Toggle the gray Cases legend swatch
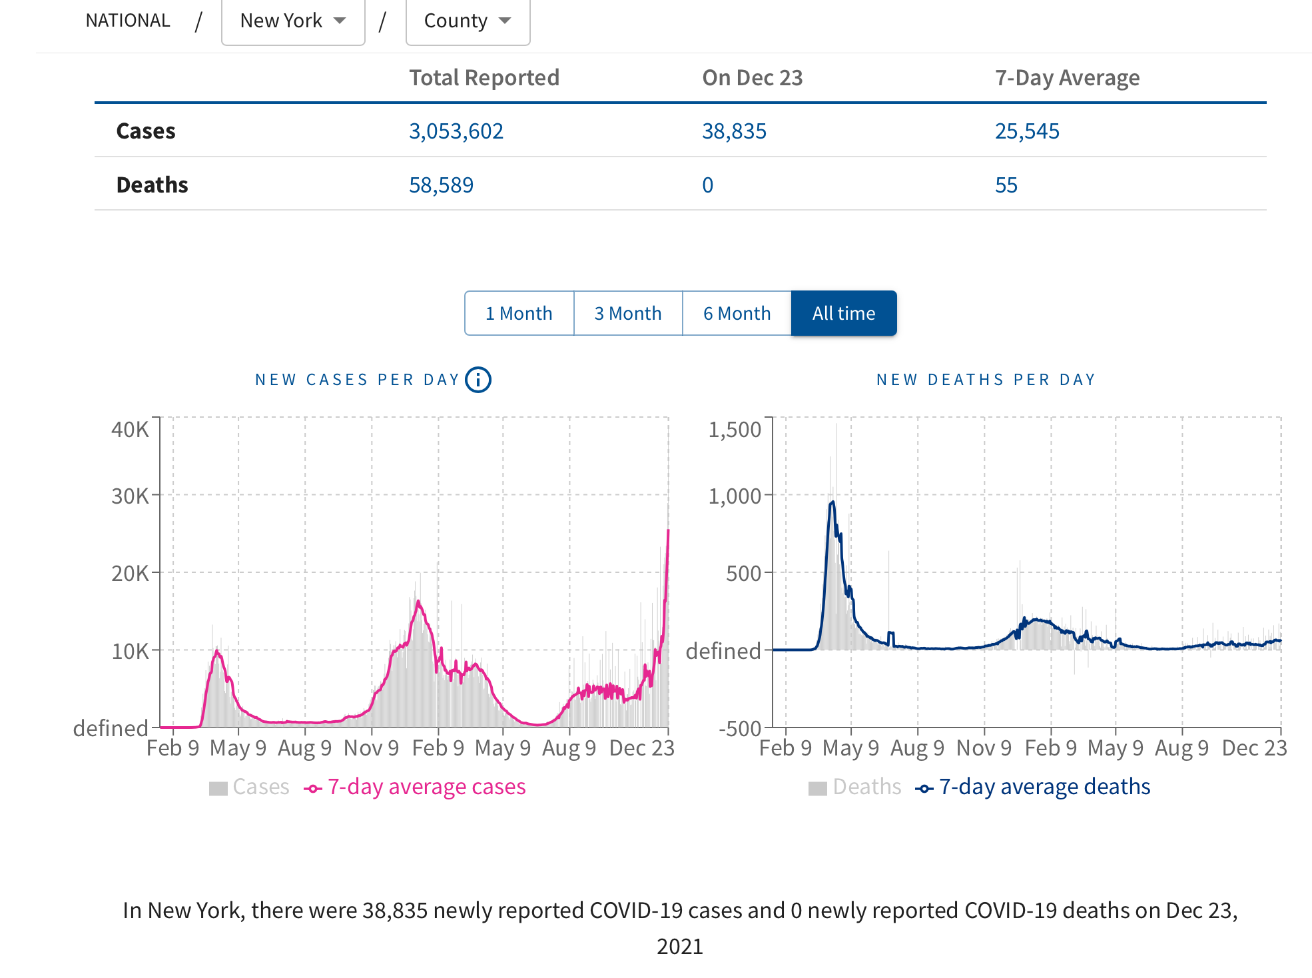The height and width of the screenshot is (978, 1312). coord(218,788)
